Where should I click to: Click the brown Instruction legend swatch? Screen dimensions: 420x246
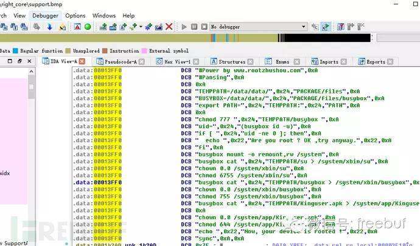pyautogui.click(x=105, y=51)
